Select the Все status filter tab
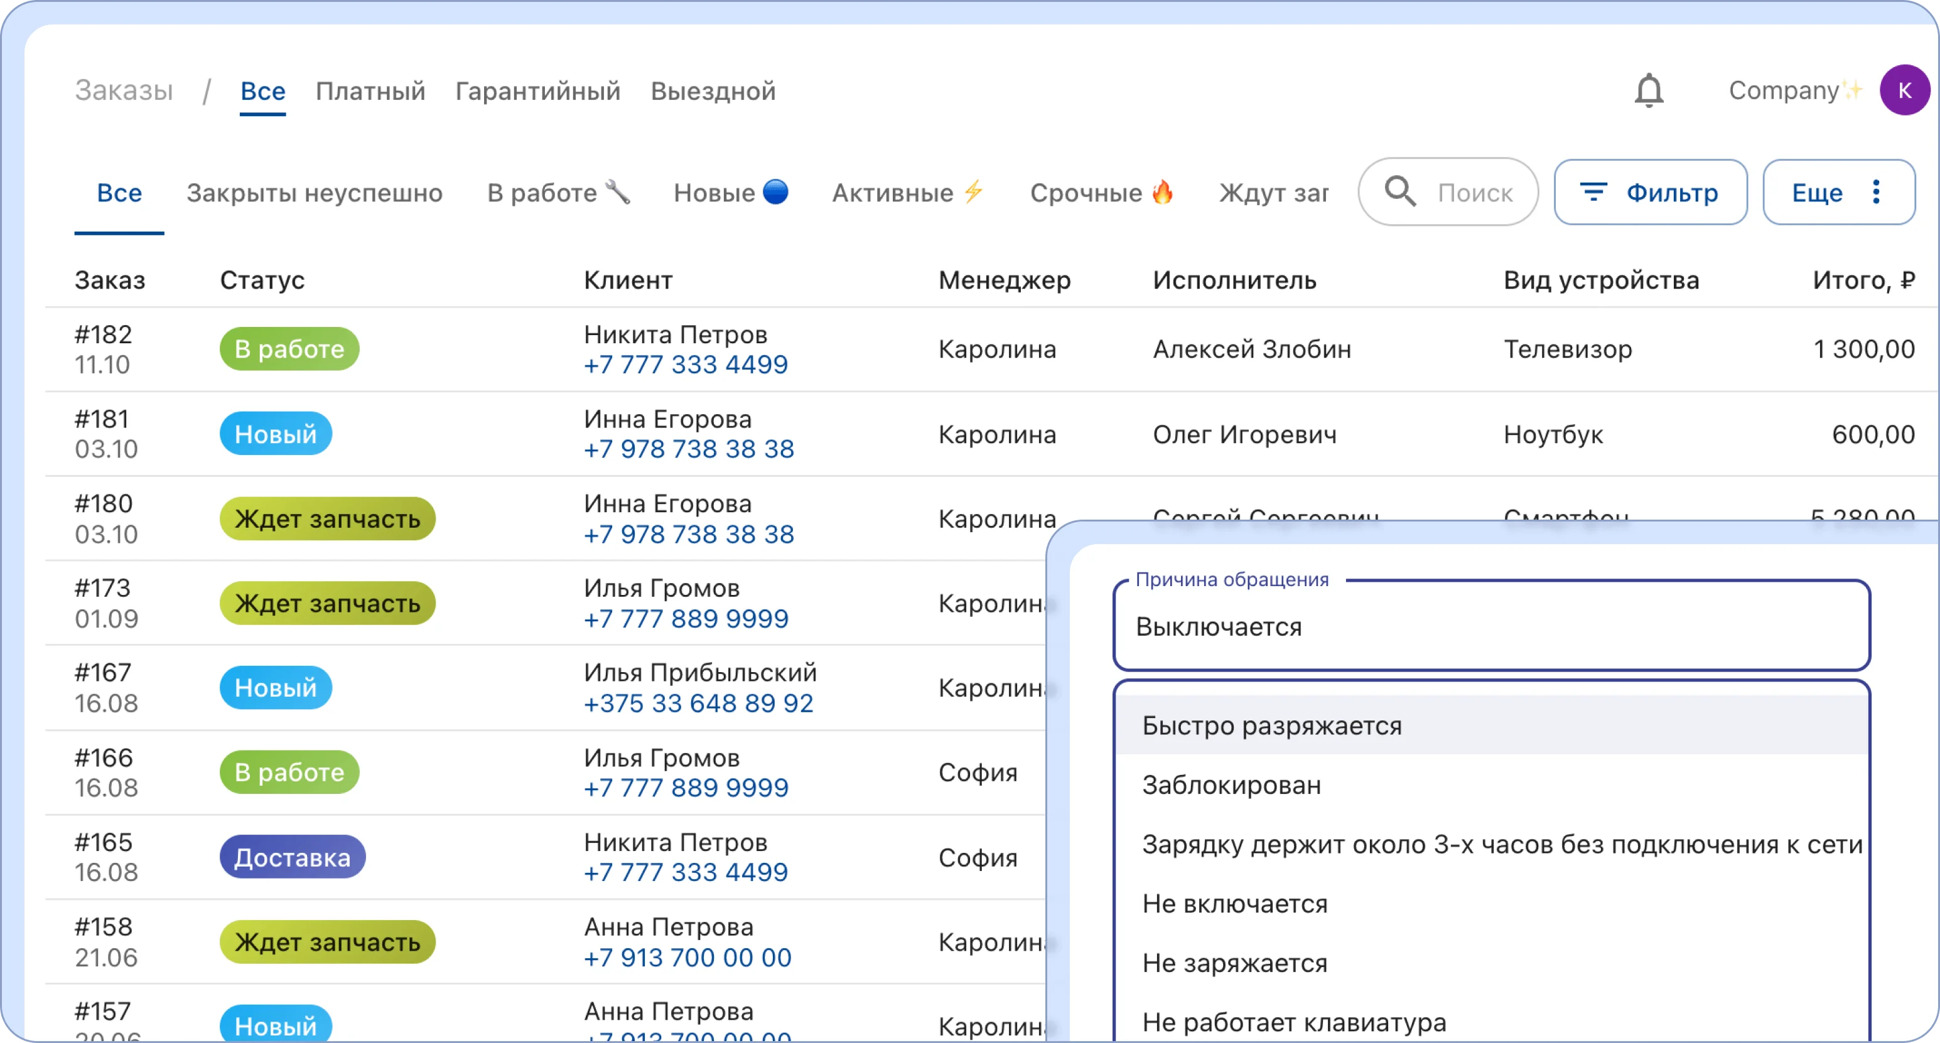 coord(119,193)
